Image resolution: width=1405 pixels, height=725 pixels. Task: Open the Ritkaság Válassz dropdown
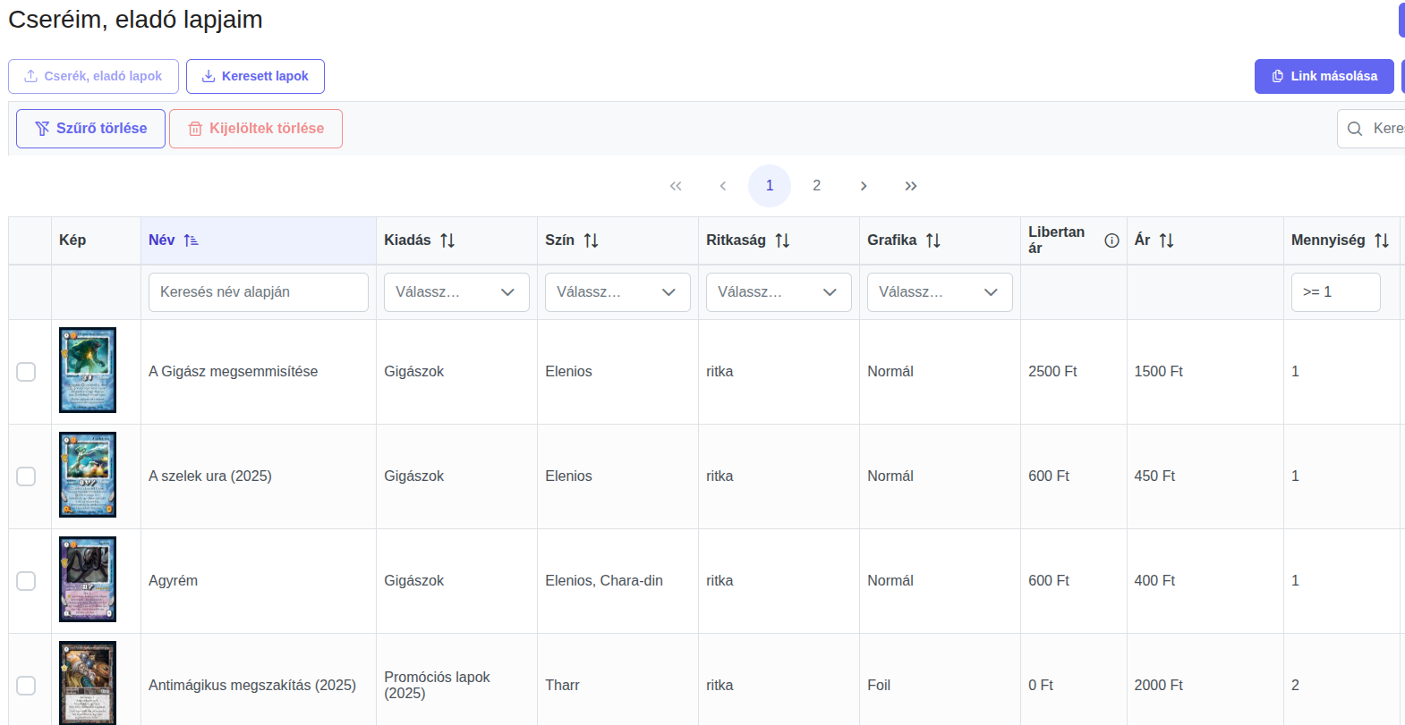click(779, 292)
